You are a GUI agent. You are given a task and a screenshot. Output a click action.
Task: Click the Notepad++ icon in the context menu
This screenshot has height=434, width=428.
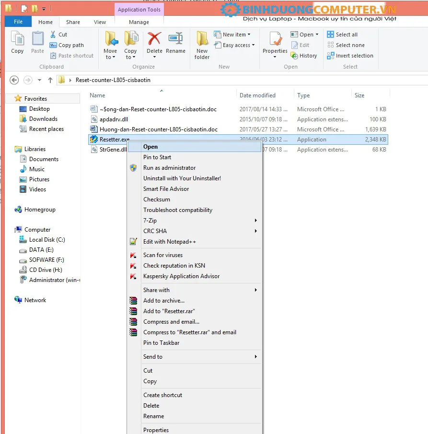[x=133, y=242]
